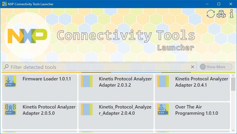This screenshot has width=237, height=134.
Task: Focus the Filter detected tools field
Action: point(99,67)
